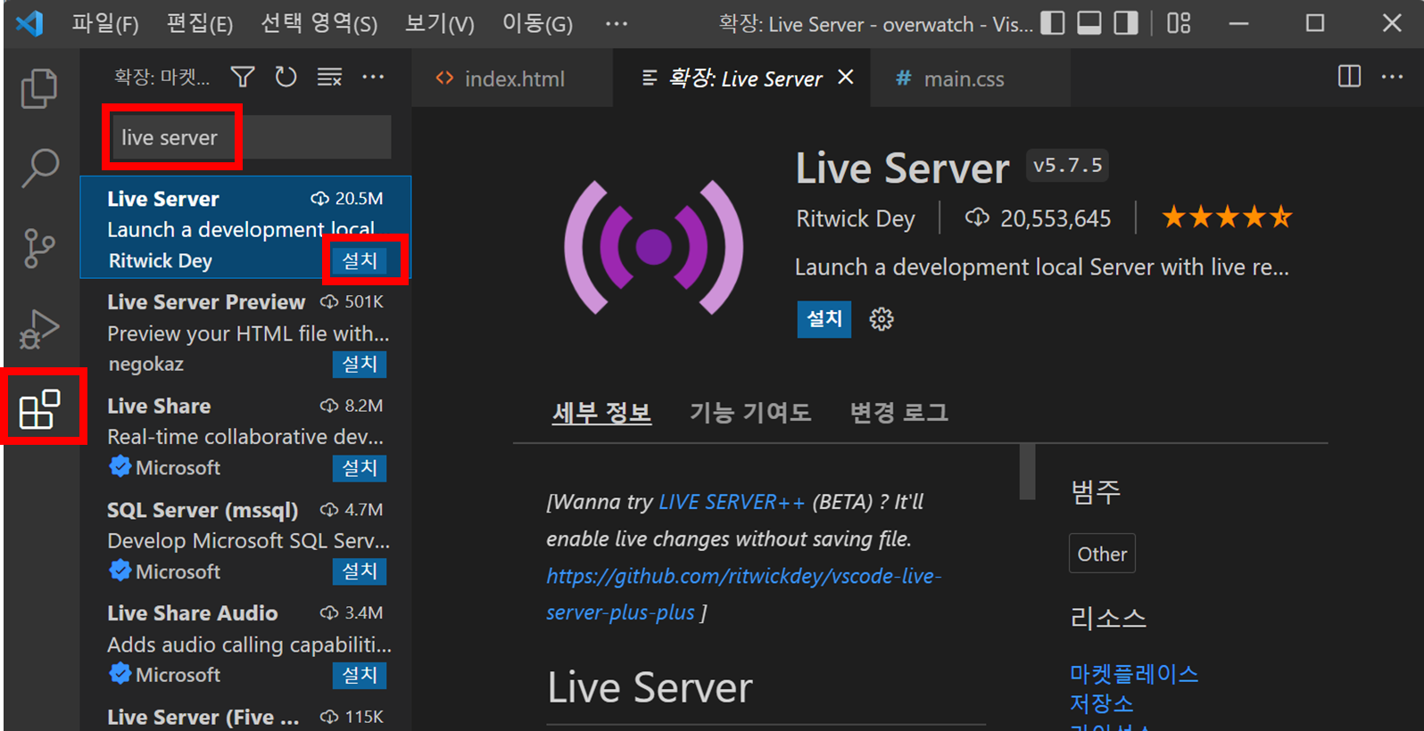
Task: Open the 선택 영역(S) menu
Action: pyautogui.click(x=319, y=24)
